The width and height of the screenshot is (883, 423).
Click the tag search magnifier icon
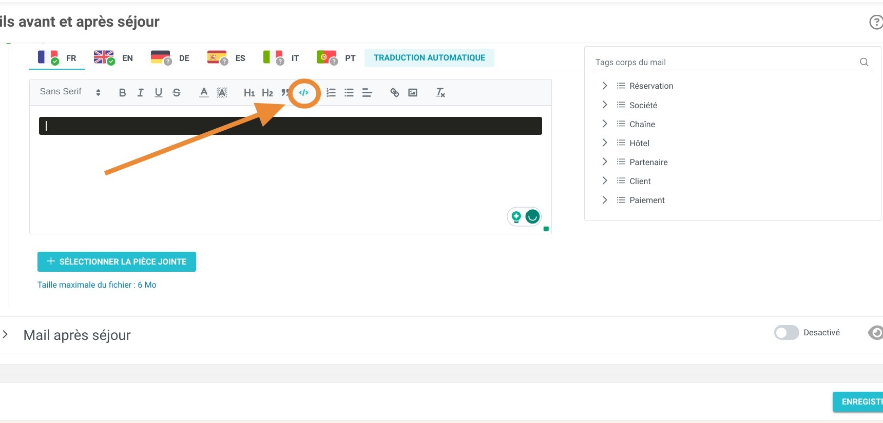pyautogui.click(x=864, y=62)
